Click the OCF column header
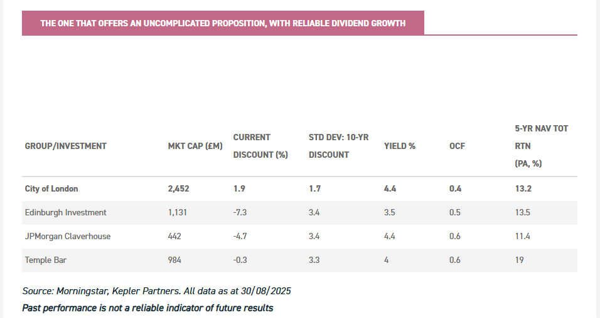The image size is (600, 318). [457, 146]
